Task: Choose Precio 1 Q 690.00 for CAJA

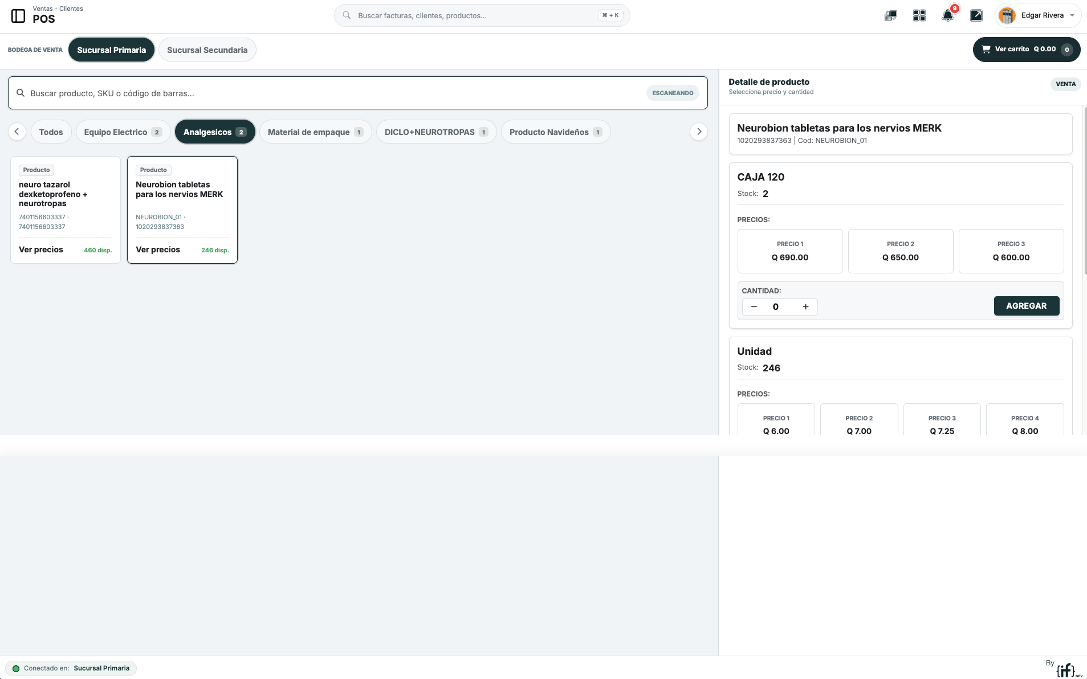Action: (x=790, y=251)
